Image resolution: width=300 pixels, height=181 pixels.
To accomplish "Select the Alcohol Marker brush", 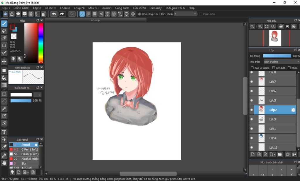I will pos(24,159).
